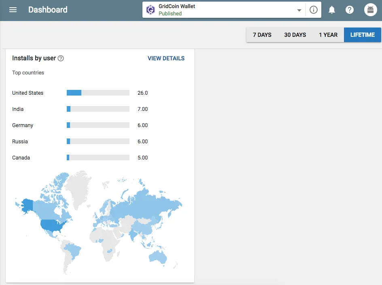Click the GridCoin Wallet app logo
Image resolution: width=382 pixels, height=285 pixels.
click(150, 10)
